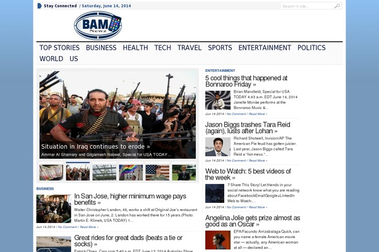Open the ENTERTAINMENT category heading
The height and width of the screenshot is (252, 379).
(x=220, y=71)
